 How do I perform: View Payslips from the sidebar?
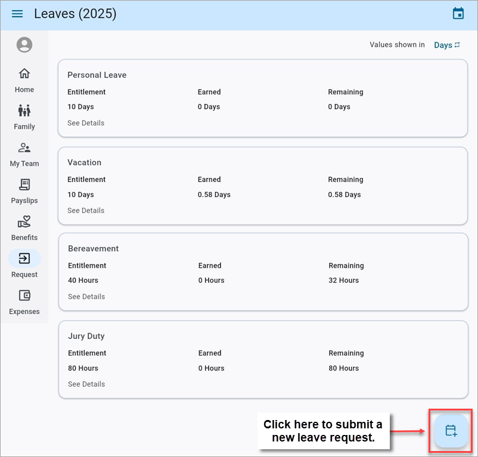24,192
